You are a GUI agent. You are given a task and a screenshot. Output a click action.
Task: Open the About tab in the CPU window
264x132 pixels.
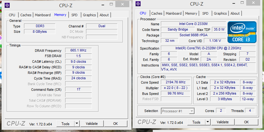pyautogui.click(x=235, y=13)
